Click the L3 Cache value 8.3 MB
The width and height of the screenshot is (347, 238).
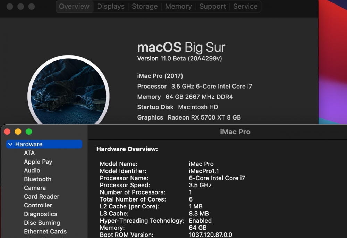point(199,214)
